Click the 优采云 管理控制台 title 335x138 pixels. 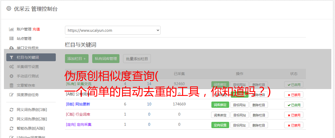tap(36, 9)
